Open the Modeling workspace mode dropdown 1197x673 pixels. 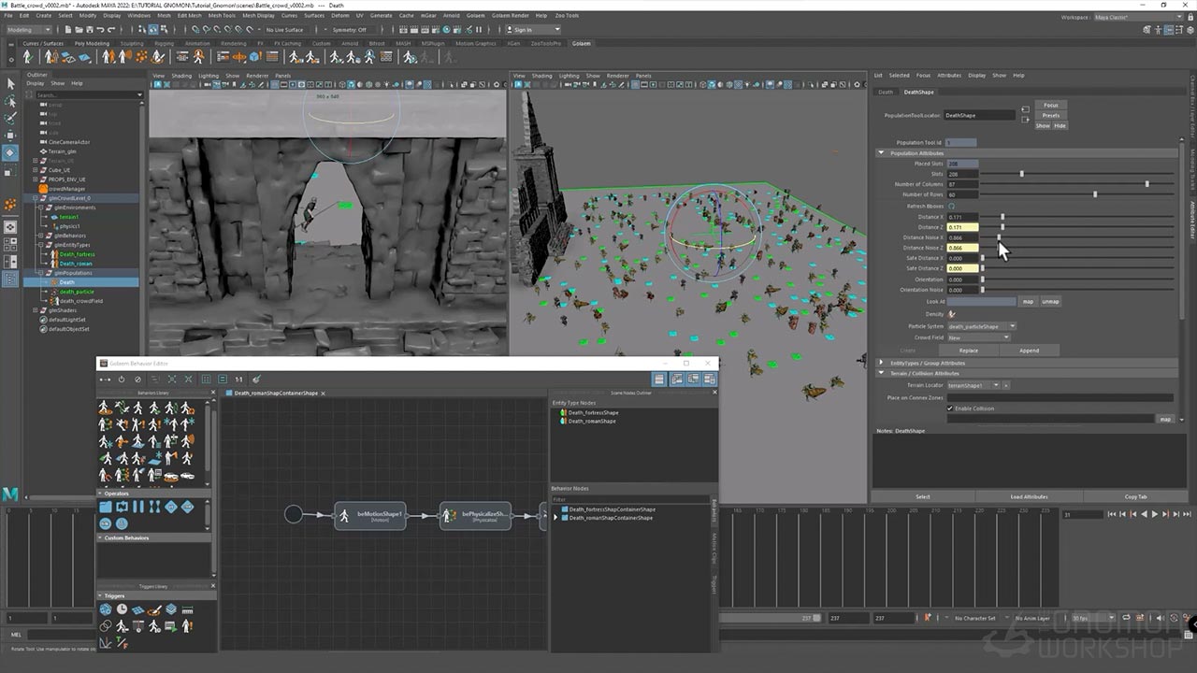(28, 29)
